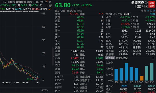Click the bell alert icon under stock code
Screen dimensions: 156x93
click(151, 11)
